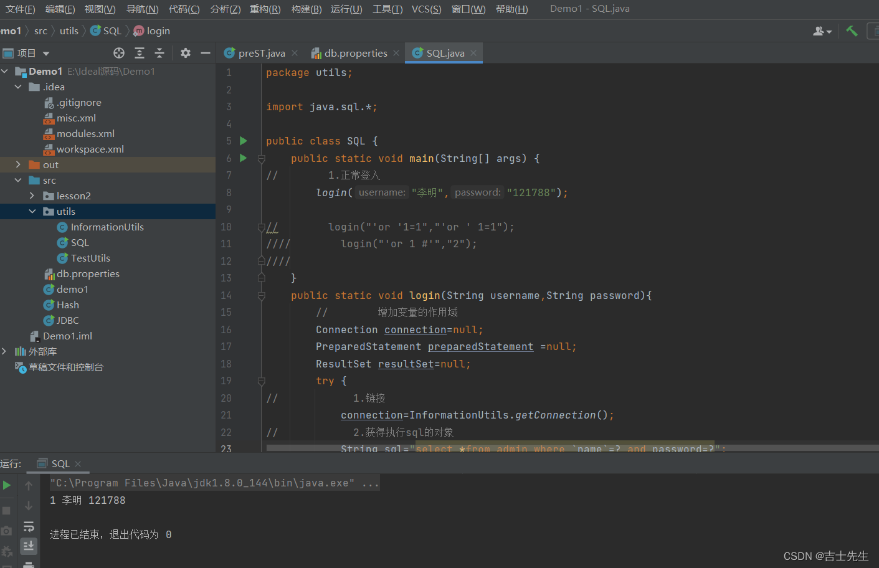Collapse the src folder
This screenshot has width=879, height=568.
tap(18, 180)
